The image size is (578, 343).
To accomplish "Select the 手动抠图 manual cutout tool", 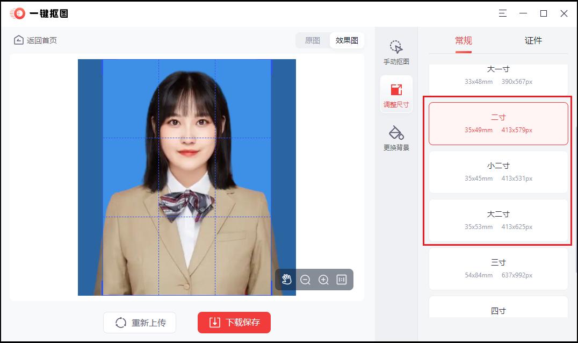I will [396, 52].
